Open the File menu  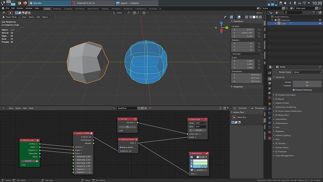(7, 8)
